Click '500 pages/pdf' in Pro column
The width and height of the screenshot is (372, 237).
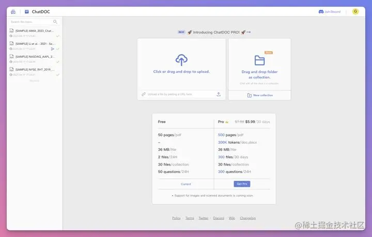tap(230, 135)
